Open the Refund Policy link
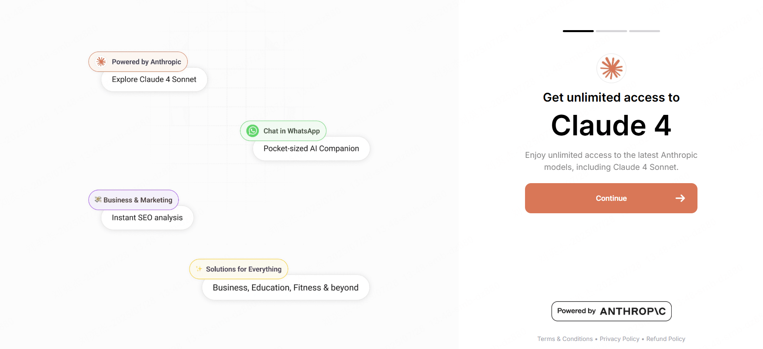 point(666,339)
